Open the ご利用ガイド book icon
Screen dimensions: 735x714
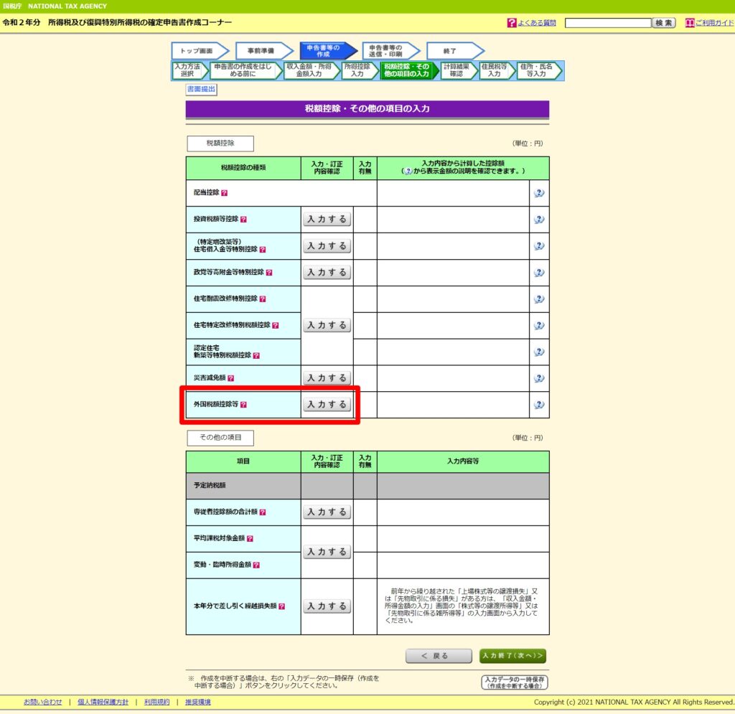(690, 23)
